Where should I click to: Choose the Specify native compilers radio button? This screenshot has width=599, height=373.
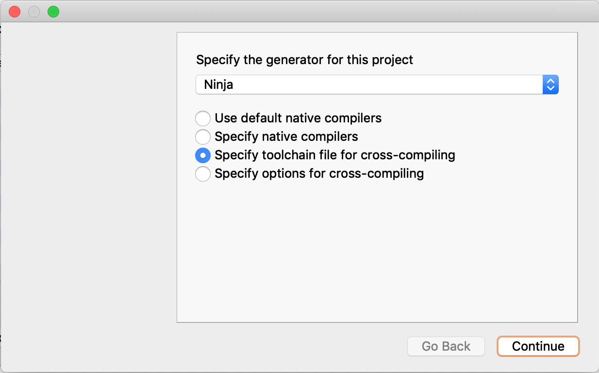pos(203,136)
